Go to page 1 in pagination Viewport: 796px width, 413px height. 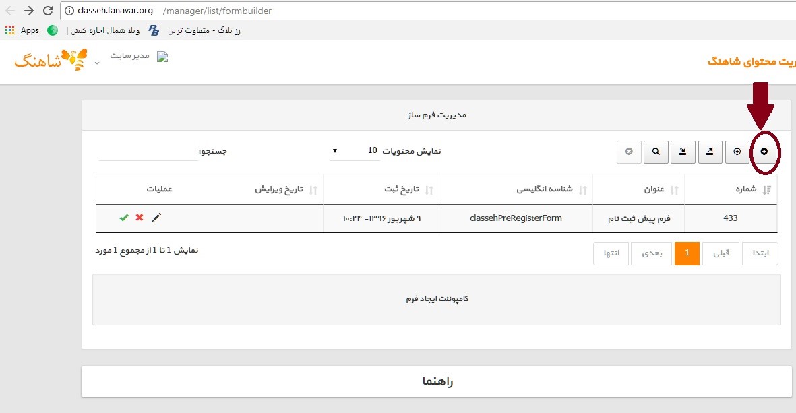click(687, 253)
